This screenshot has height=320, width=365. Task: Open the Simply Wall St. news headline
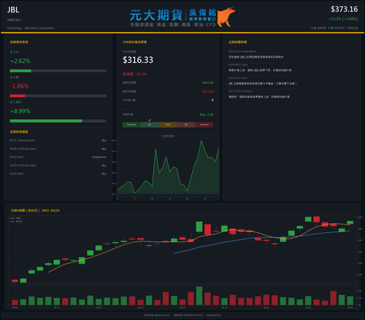click(256, 57)
